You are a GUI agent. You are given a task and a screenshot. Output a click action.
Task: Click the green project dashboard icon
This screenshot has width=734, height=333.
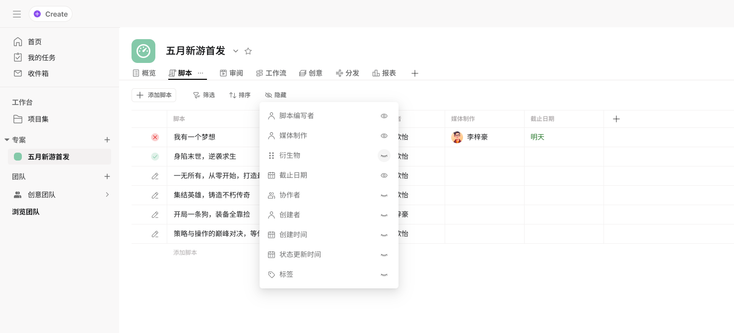point(143,51)
